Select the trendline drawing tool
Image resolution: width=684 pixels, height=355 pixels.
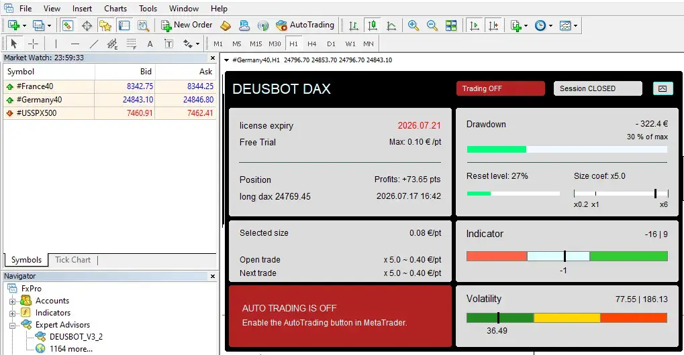[x=94, y=44]
